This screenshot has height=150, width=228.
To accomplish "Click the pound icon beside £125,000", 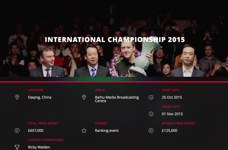I will click(x=151, y=130).
